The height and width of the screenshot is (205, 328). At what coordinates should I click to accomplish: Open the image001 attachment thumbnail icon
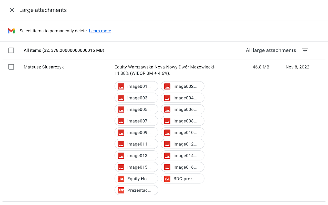pos(121,86)
